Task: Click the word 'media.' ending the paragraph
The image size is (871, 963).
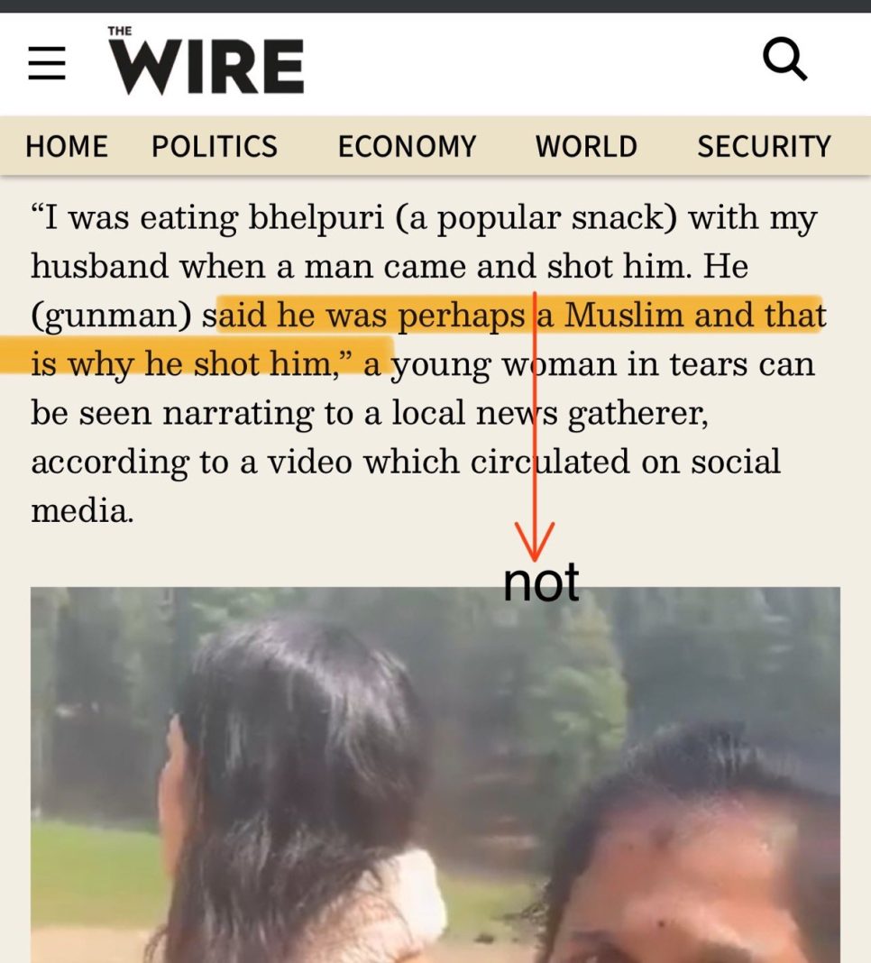Action: pos(82,510)
